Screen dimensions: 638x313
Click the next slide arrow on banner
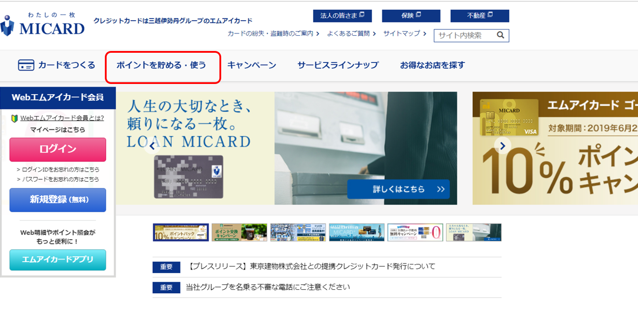(503, 146)
